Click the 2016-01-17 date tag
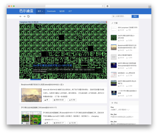Image resolution: width=158 pixels, height=134 pixels. click(59, 123)
